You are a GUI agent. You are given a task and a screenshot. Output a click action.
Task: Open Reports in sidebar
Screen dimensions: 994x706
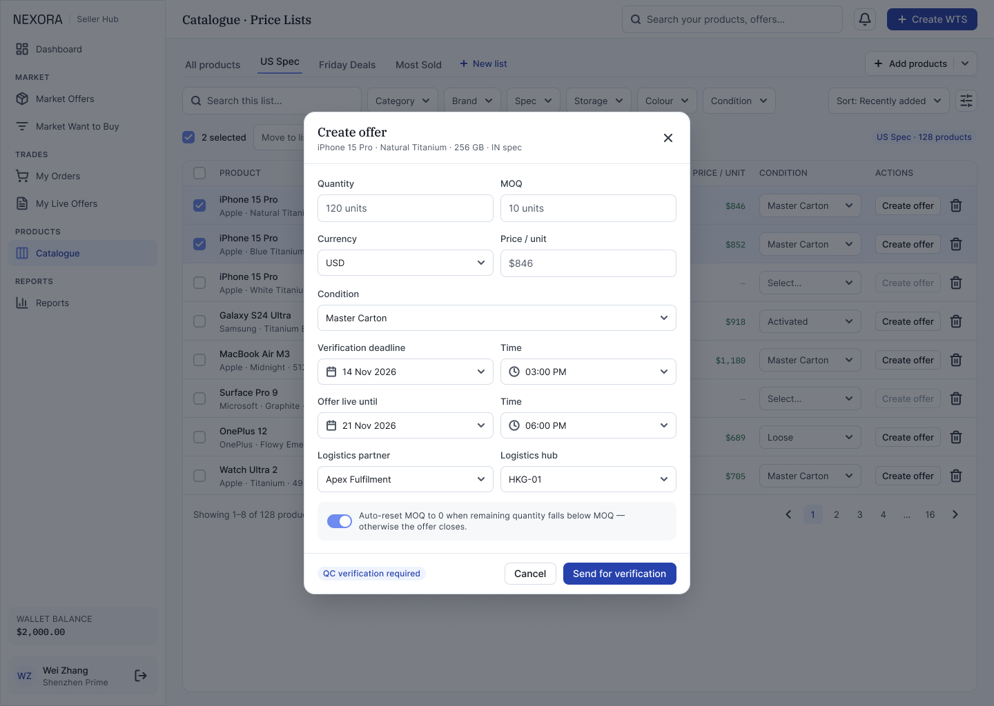tap(83, 303)
